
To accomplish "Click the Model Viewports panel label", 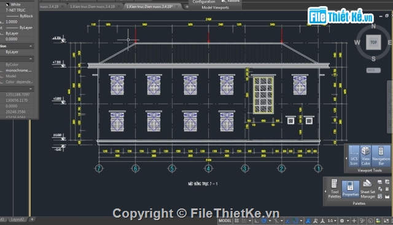I will tap(215, 7).
